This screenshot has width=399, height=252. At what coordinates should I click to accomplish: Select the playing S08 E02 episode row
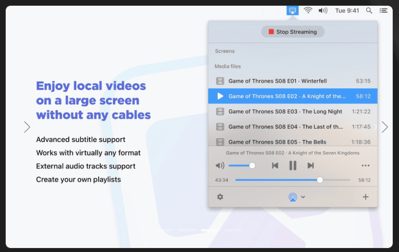(x=292, y=96)
